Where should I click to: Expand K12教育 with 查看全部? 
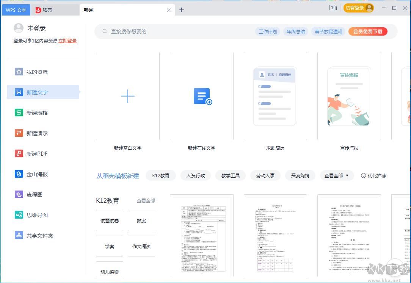pyautogui.click(x=146, y=200)
